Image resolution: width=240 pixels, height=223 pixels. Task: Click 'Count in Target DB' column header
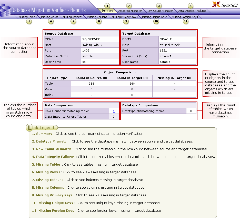(x=132, y=78)
